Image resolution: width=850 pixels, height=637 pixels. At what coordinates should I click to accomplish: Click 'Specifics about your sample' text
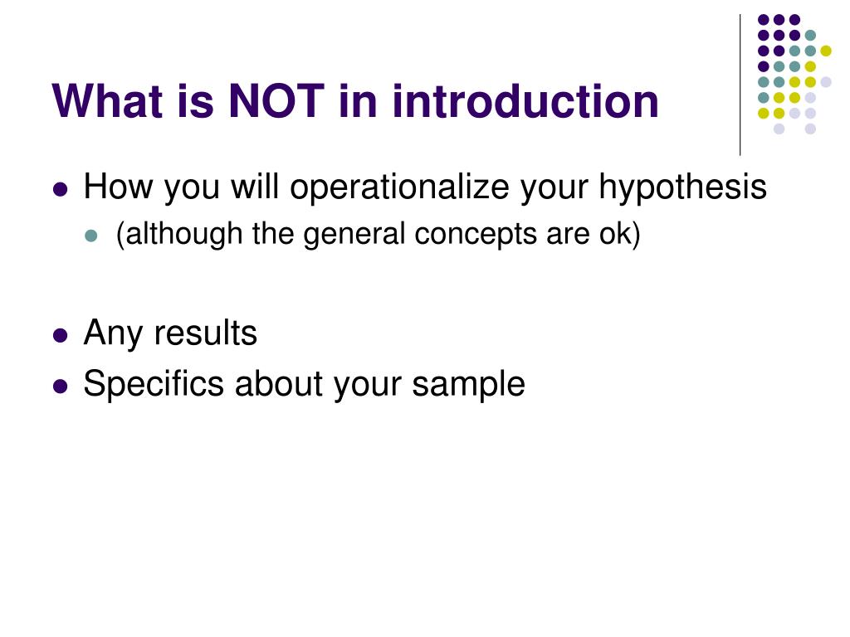[x=304, y=385]
